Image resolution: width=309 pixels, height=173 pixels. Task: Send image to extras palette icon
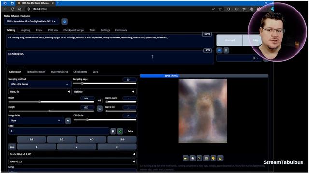(x=213, y=158)
